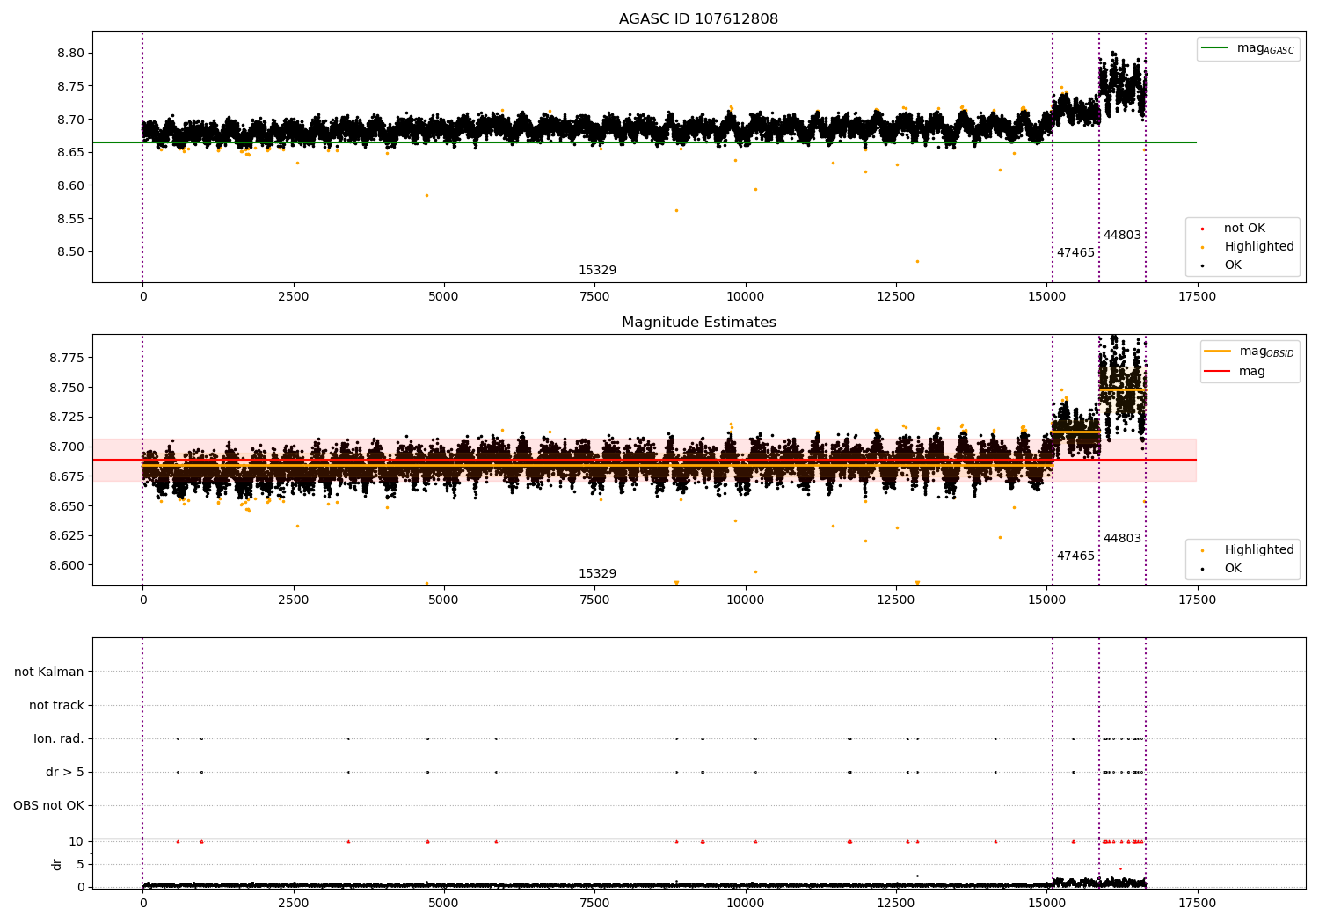
Task: Click the mag OBSID legend label
Action: [x=1266, y=352]
